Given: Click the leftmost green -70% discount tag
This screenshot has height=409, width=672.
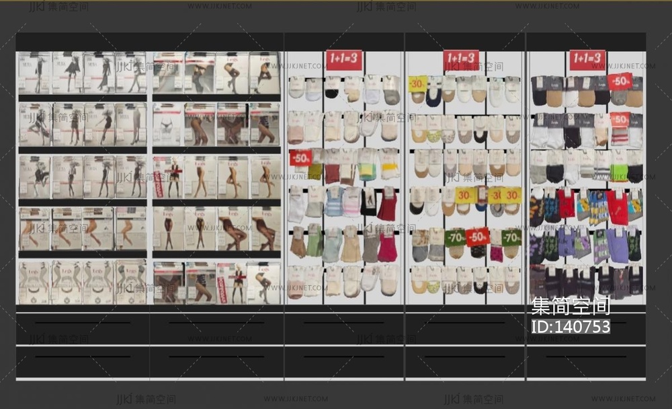Looking at the screenshot, I should (x=456, y=237).
